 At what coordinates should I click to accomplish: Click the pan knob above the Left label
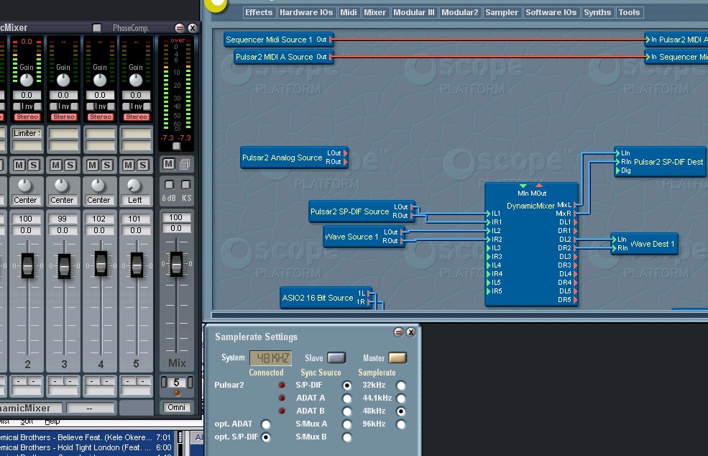pos(134,185)
